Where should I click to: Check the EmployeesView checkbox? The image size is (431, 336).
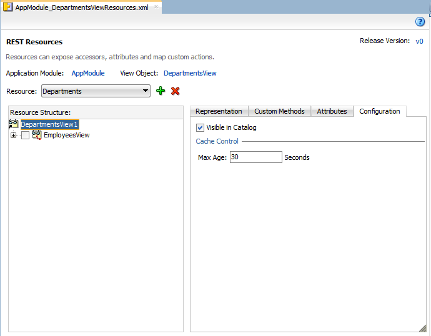pos(25,135)
